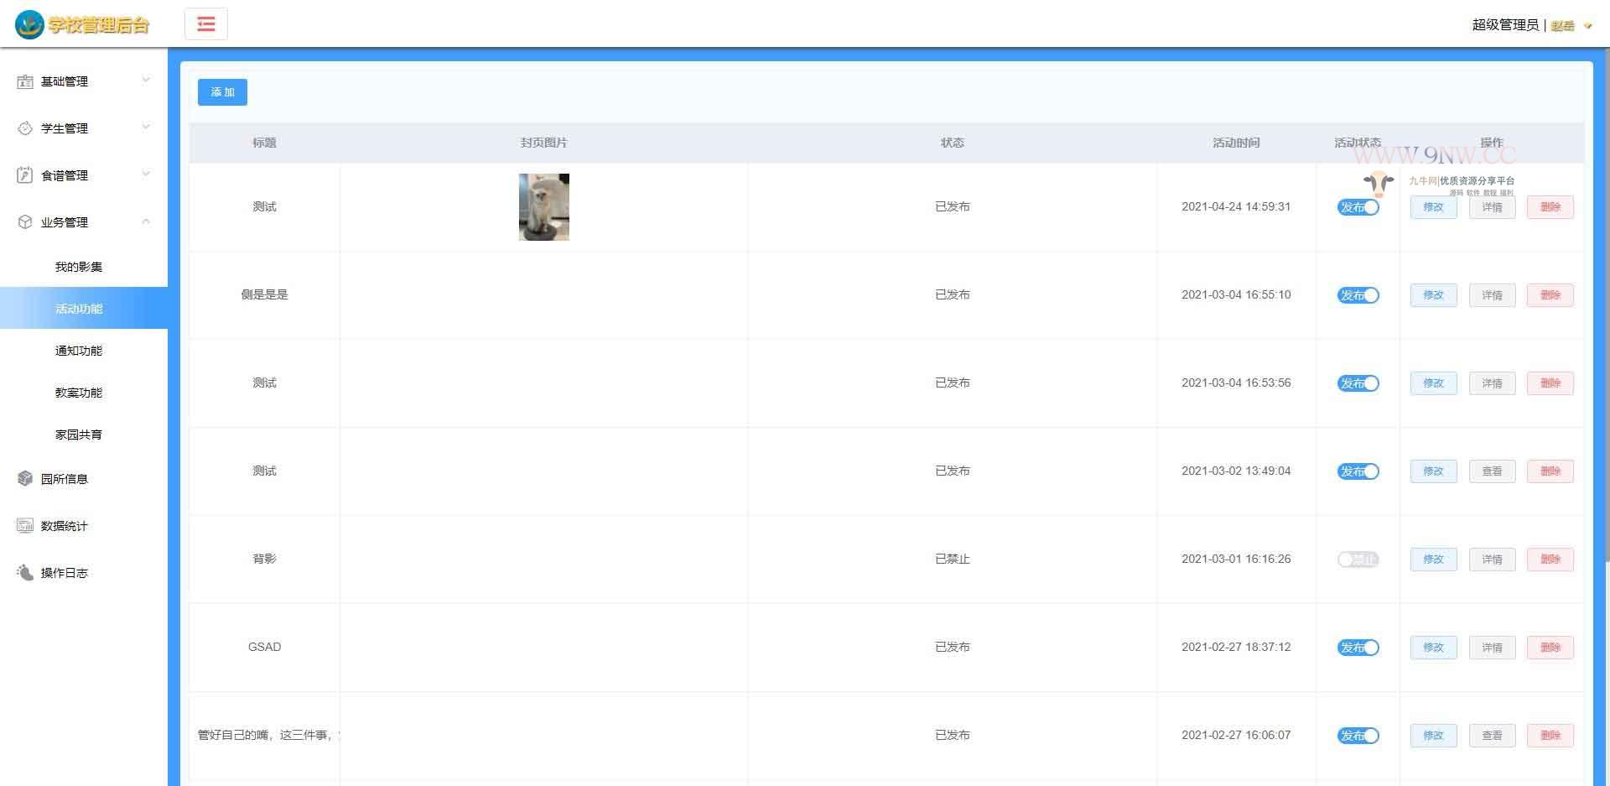Click the 学生管理 sidebar icon
Viewport: 1610px width, 786px height.
pyautogui.click(x=25, y=128)
